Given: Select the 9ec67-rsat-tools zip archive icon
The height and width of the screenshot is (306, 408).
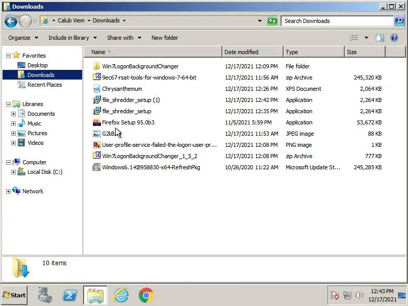Looking at the screenshot, I should [x=96, y=78].
